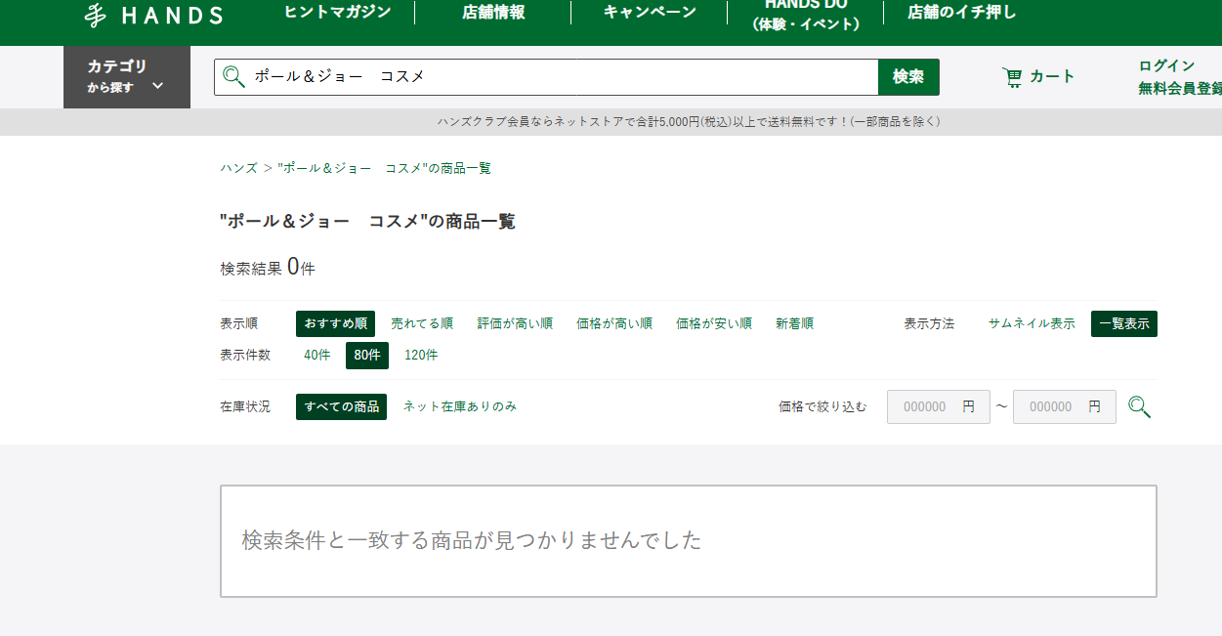Click the カート label text
Image resolution: width=1222 pixels, height=636 pixels.
(x=1052, y=77)
